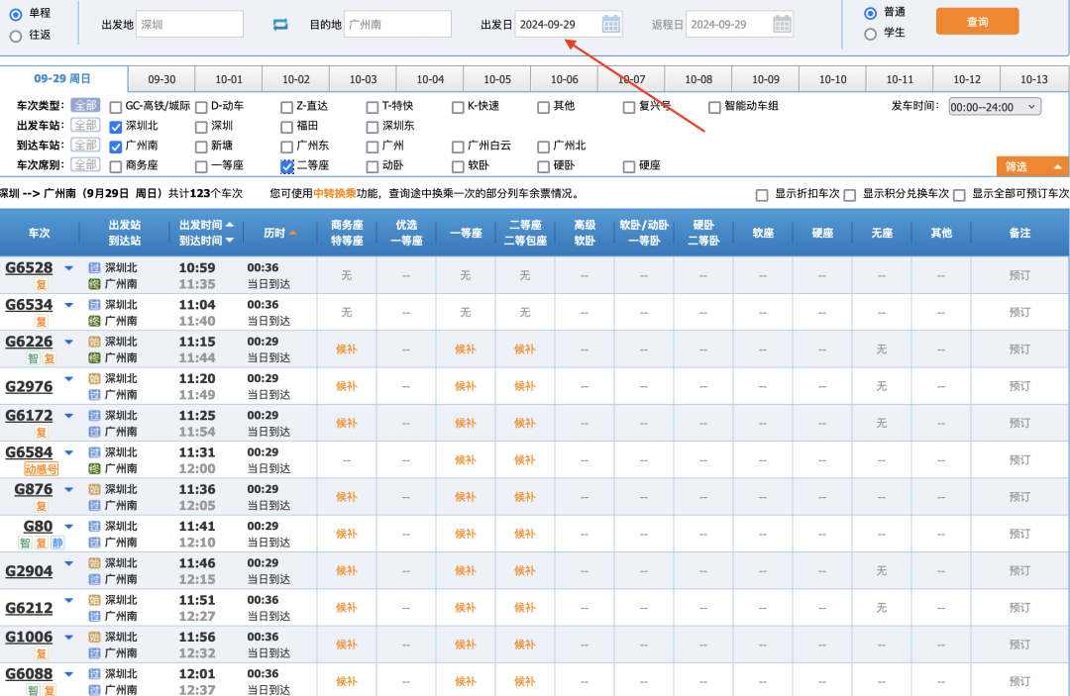The width and height of the screenshot is (1070, 696).
Task: Expand stop details arrow for G6226
Action: pos(69,342)
